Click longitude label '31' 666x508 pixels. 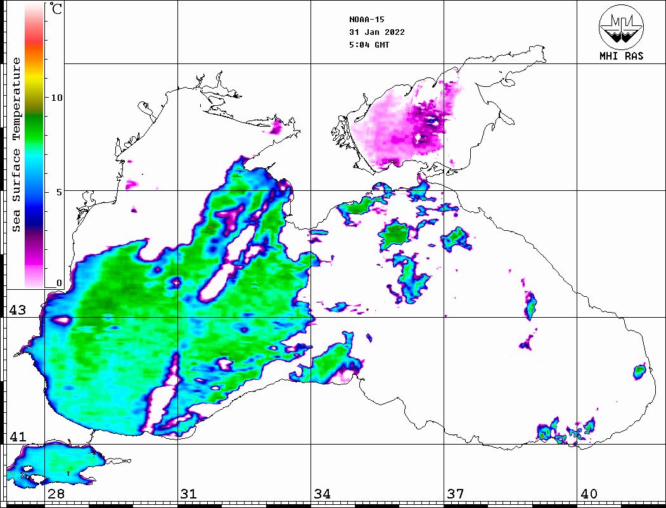[189, 493]
